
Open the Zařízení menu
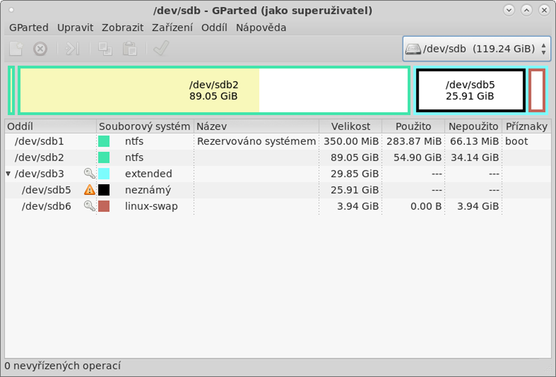pos(172,28)
